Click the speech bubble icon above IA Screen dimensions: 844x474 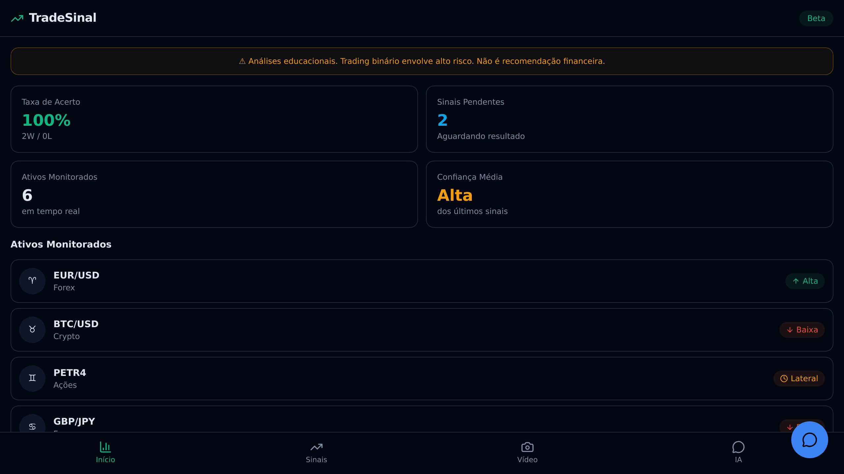click(x=738, y=447)
